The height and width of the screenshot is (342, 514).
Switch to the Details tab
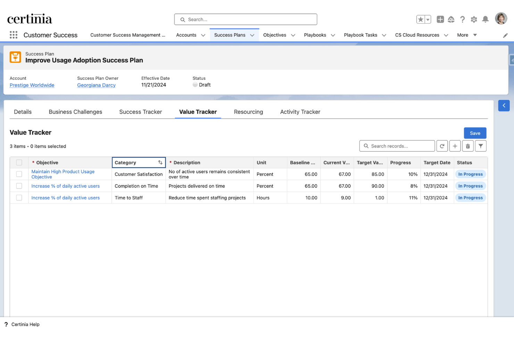(x=23, y=112)
